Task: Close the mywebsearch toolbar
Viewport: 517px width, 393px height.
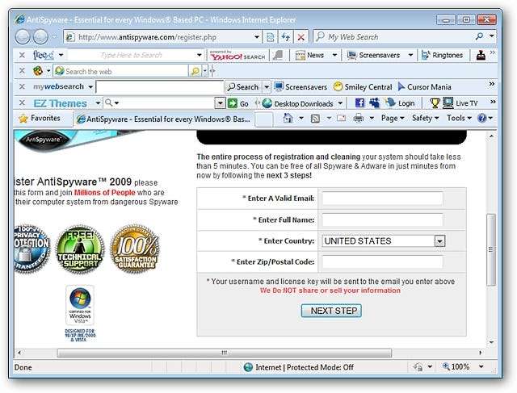Action: pyautogui.click(x=22, y=86)
